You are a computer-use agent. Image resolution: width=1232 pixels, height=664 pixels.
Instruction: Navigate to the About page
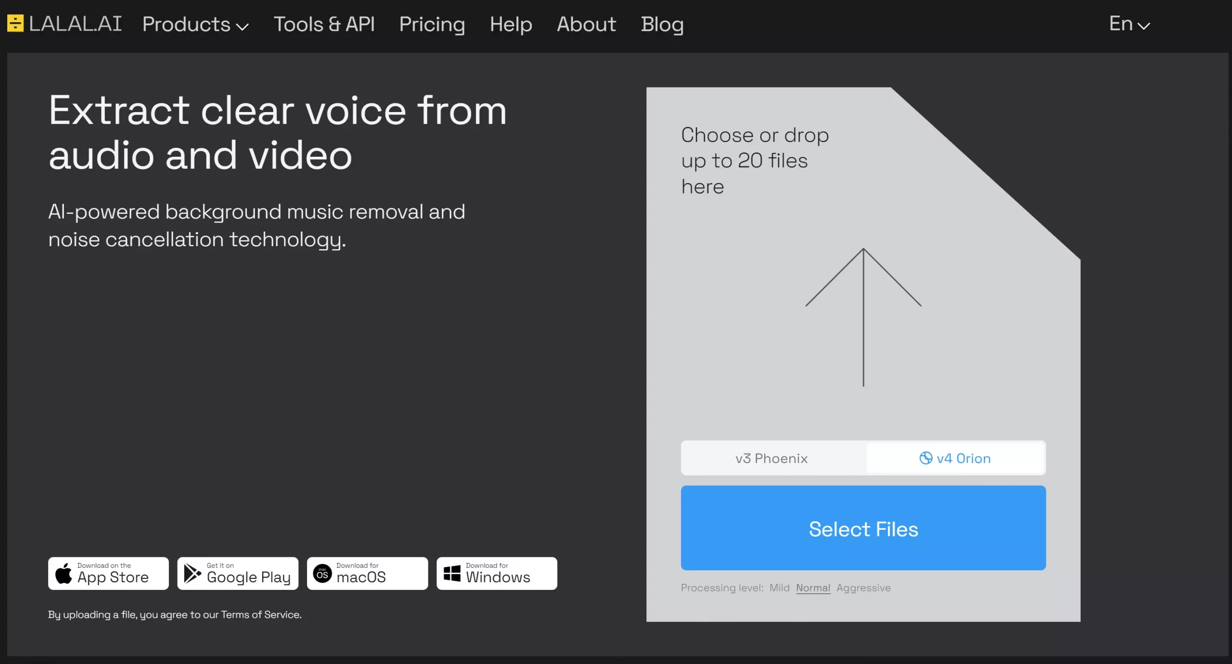586,24
